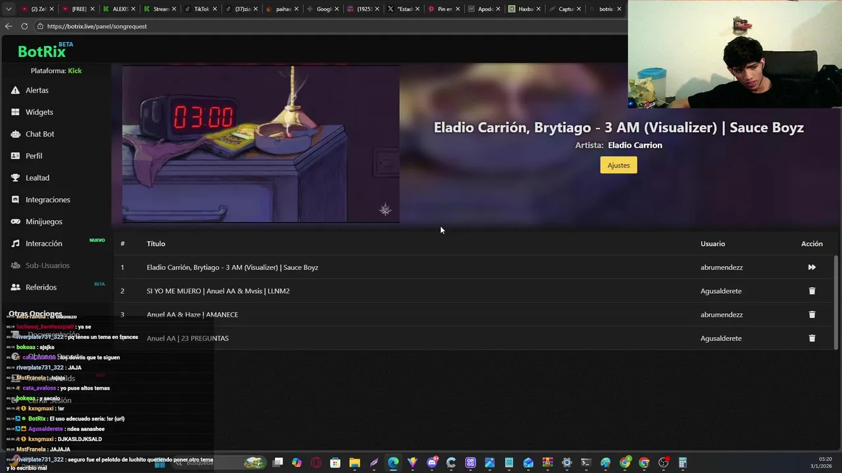Click the Interacción music note icon

tap(15, 244)
